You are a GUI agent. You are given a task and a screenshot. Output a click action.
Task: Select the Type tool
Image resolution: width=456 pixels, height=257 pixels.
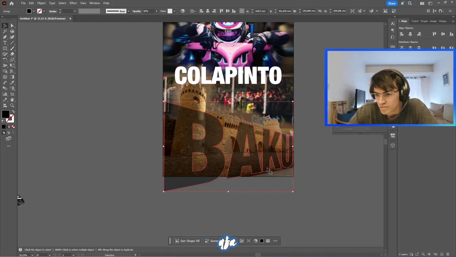point(5,43)
